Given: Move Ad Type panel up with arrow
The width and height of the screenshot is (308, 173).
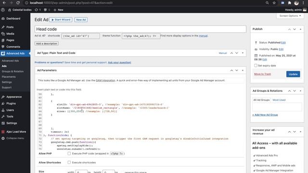Looking at the screenshot, I should (x=231, y=53).
